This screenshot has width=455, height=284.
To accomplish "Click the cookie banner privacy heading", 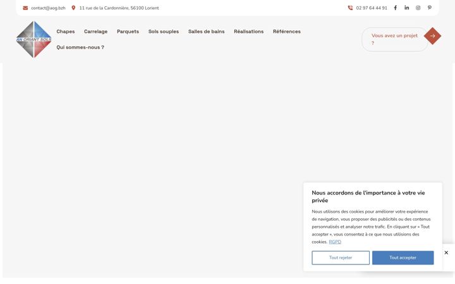I will (x=368, y=196).
